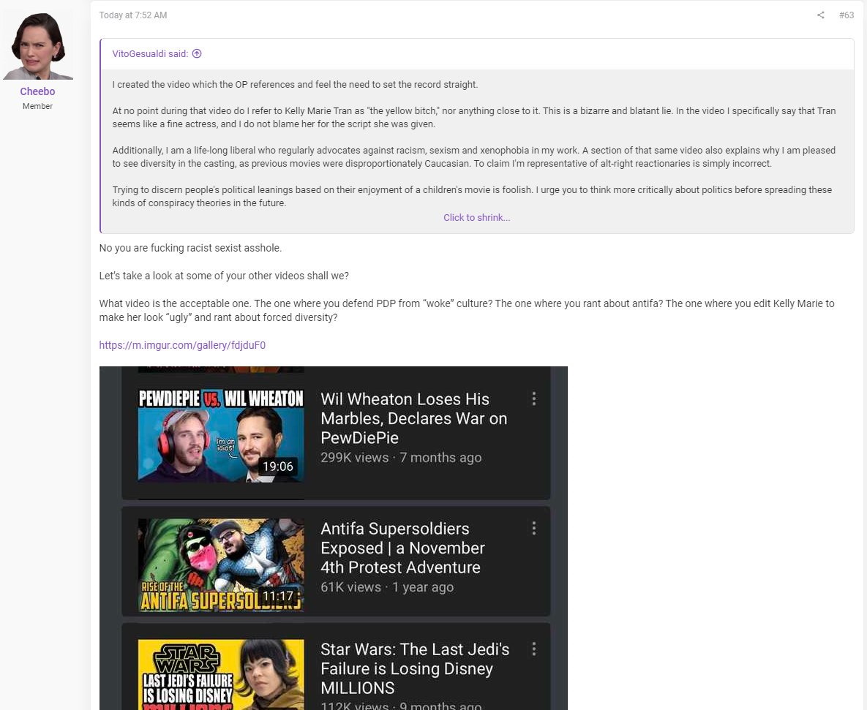The height and width of the screenshot is (710, 867).
Task: Open permalink for post #63
Action: pyautogui.click(x=846, y=15)
